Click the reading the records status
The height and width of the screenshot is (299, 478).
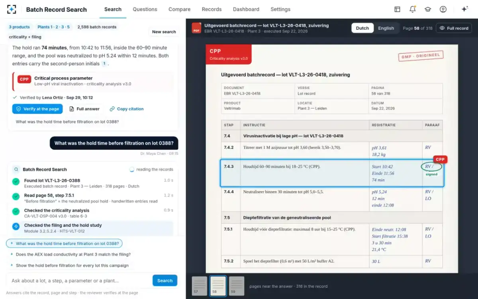coord(152,169)
